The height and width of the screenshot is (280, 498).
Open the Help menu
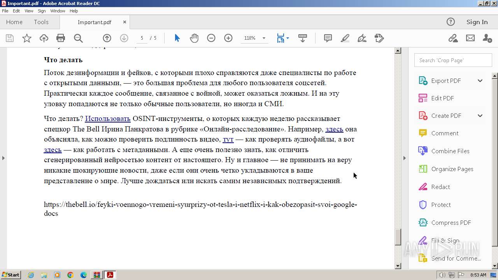(x=74, y=11)
